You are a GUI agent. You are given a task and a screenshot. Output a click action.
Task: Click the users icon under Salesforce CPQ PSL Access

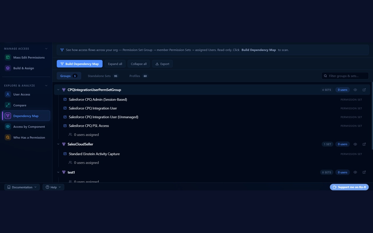tap(70, 135)
